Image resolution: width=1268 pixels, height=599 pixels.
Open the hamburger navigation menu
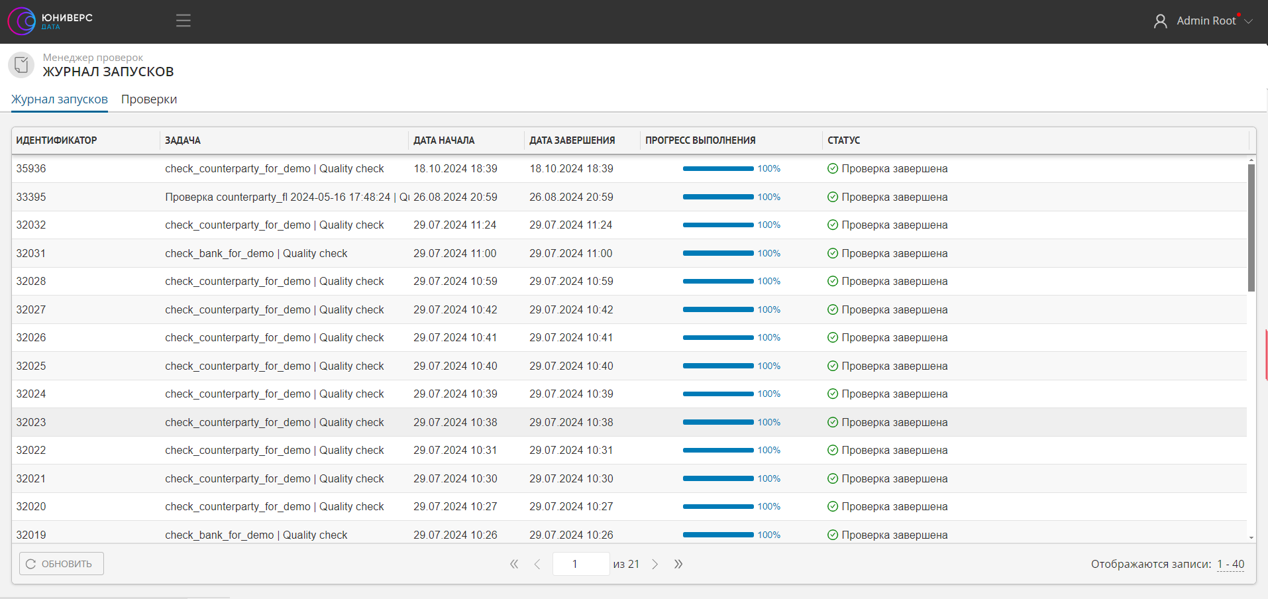tap(184, 21)
